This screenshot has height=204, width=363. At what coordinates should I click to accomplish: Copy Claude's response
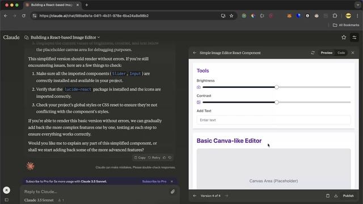[x=140, y=158]
